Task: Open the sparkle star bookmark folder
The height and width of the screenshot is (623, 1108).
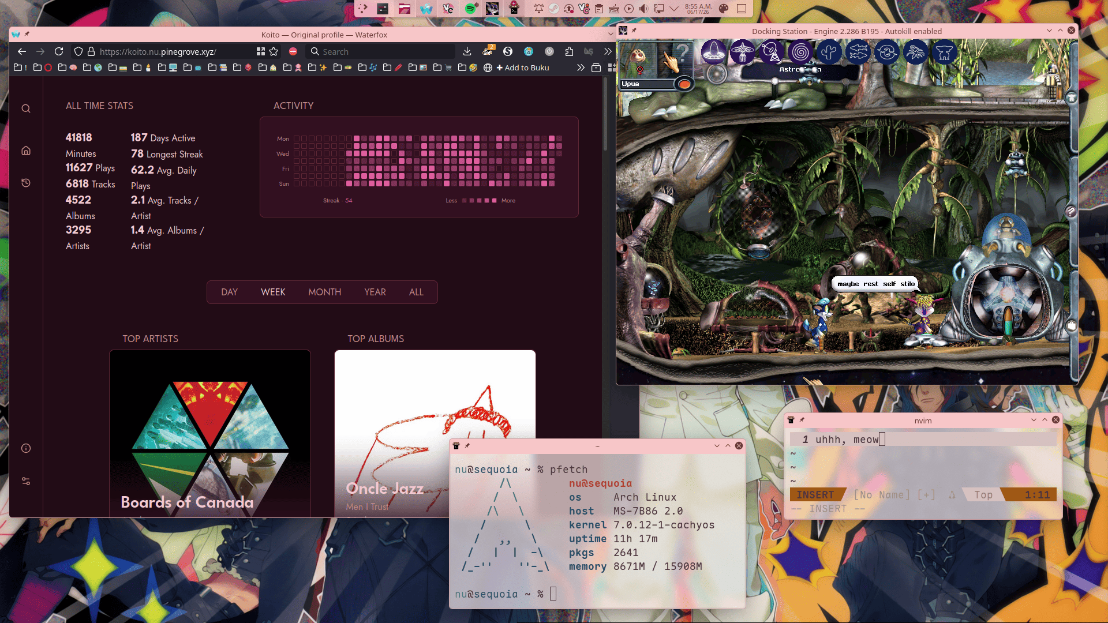Action: coord(318,67)
